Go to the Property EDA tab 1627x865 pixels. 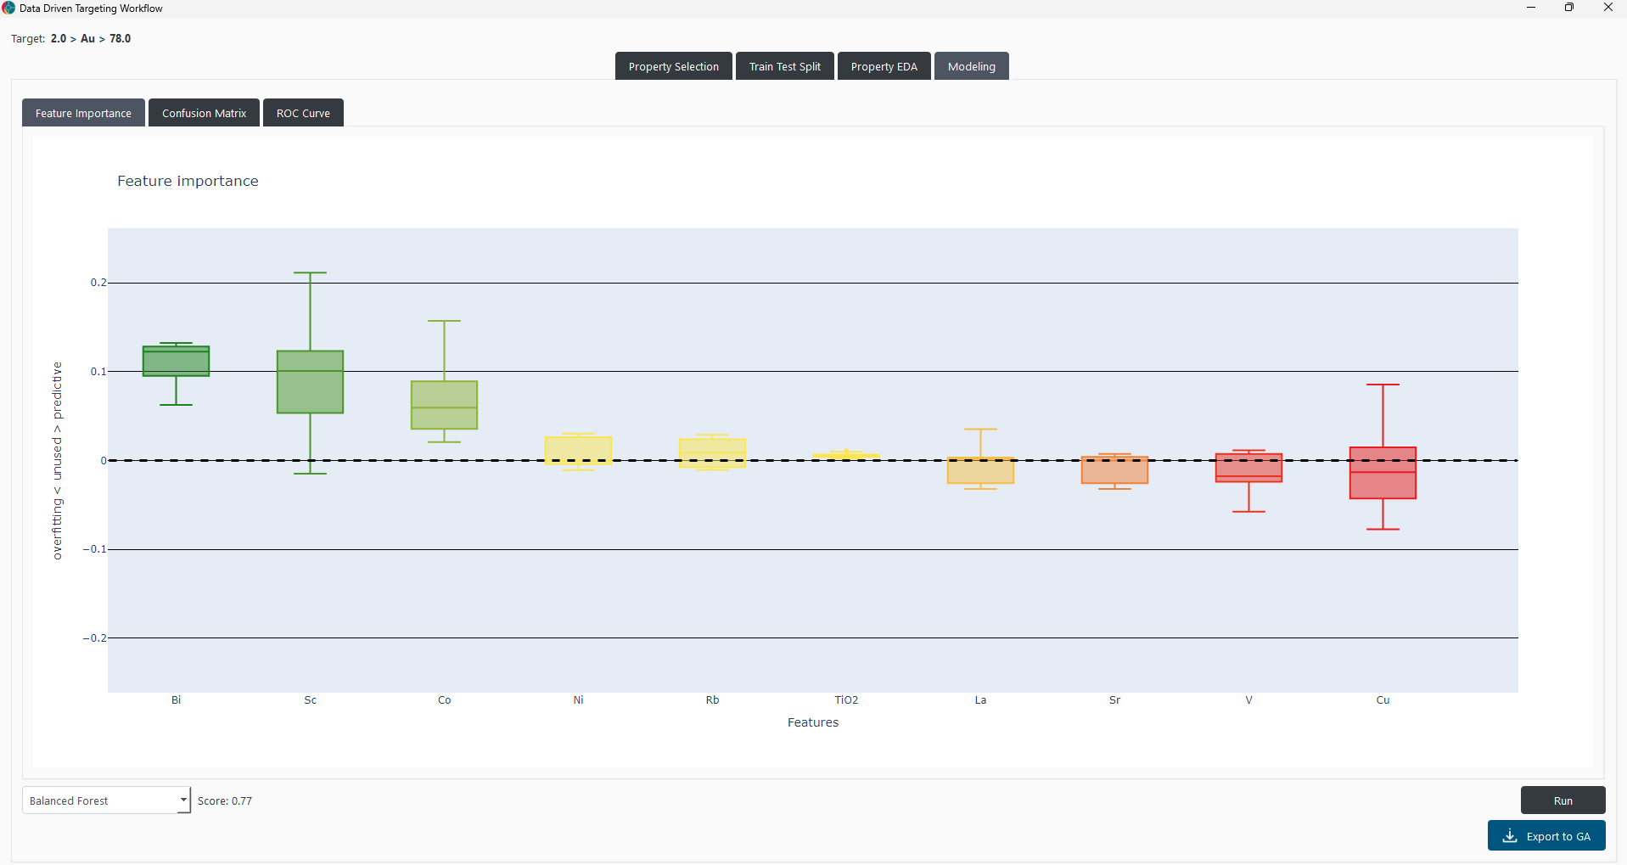click(884, 66)
